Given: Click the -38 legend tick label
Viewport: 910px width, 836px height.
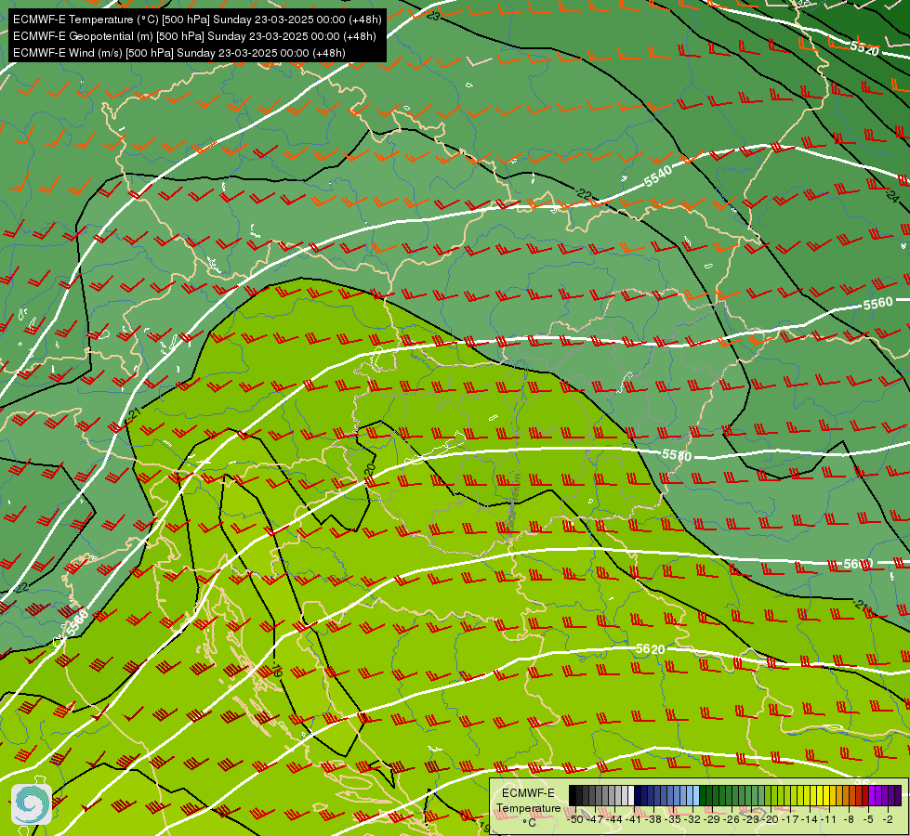Looking at the screenshot, I should pyautogui.click(x=654, y=820).
